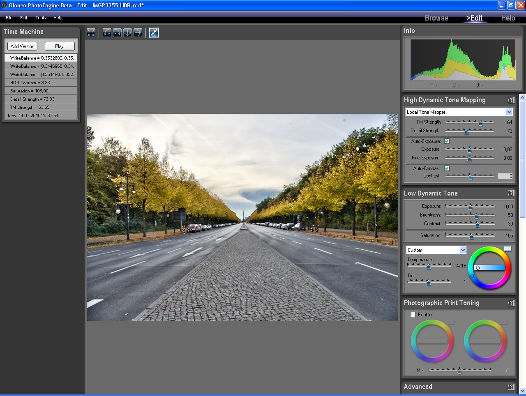
Task: Rotate the image clockwise
Action: pyautogui.click(x=118, y=32)
